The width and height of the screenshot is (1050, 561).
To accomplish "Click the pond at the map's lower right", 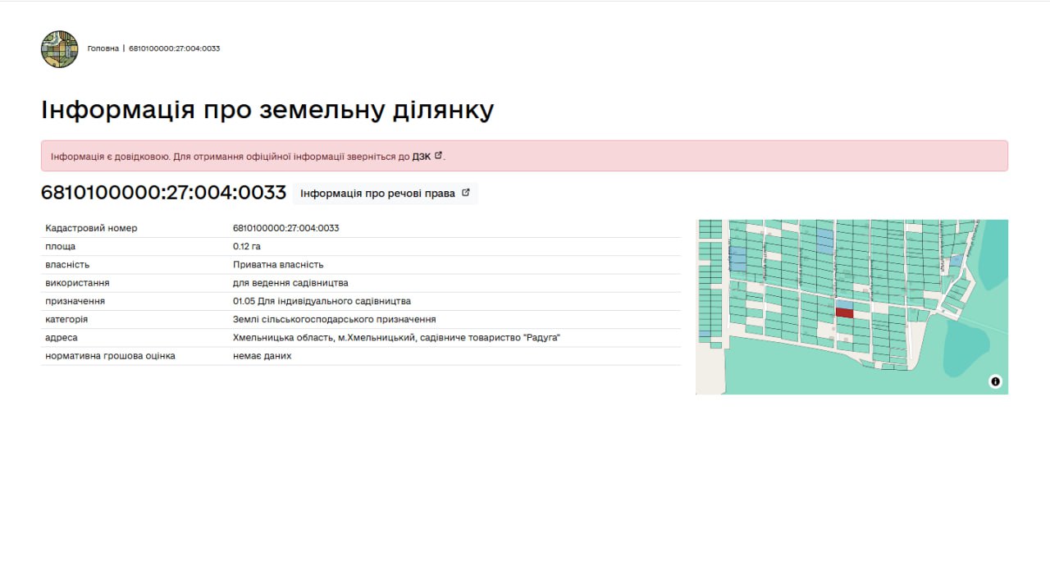I will [x=966, y=345].
